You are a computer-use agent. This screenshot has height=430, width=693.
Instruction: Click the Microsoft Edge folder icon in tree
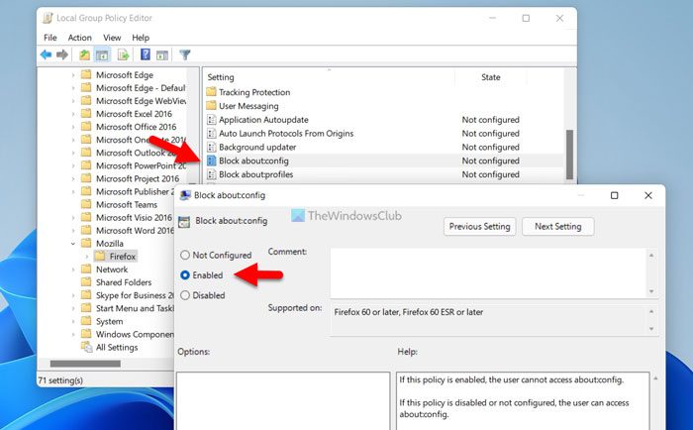pos(86,74)
